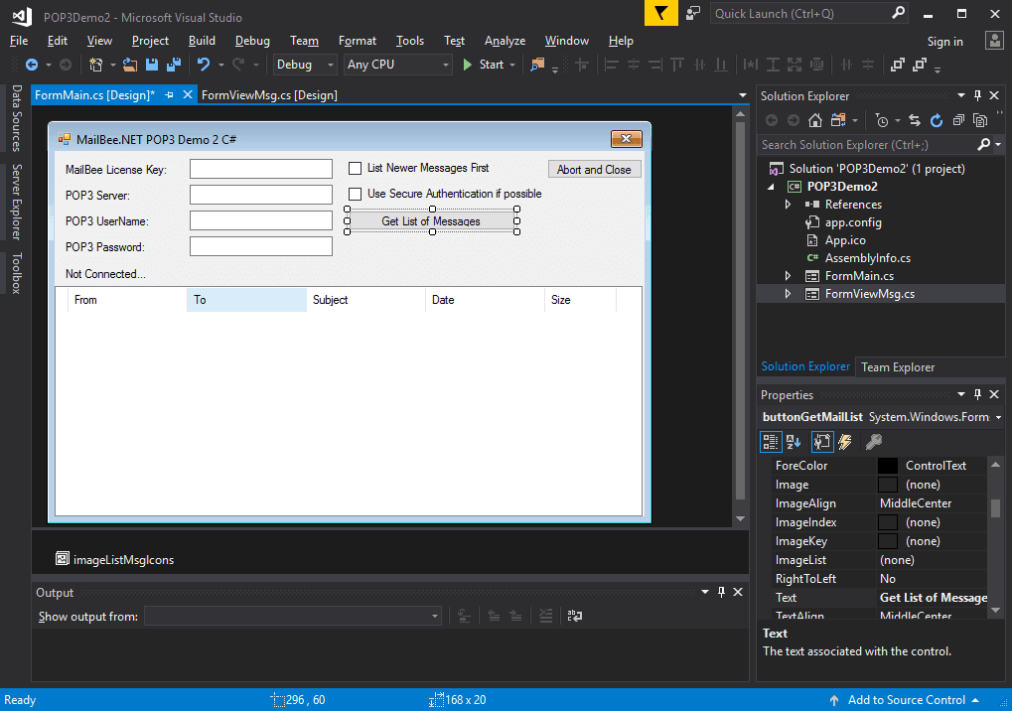Pin the FormMain.cs design tab
The image size is (1012, 711).
[x=169, y=95]
